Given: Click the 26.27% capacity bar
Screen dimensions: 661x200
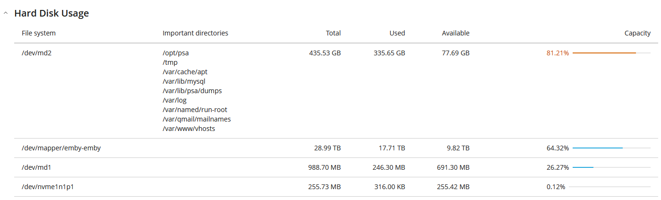Looking at the screenshot, I should click(611, 167).
